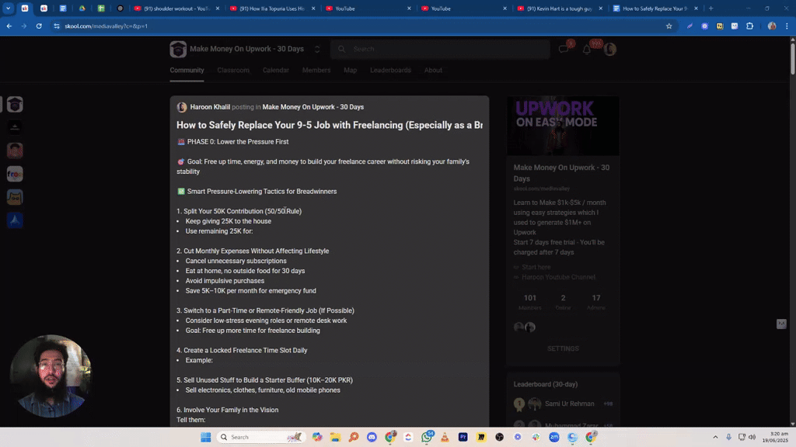This screenshot has height=447, width=796.
Task: Focus the Skool search field
Action: point(440,49)
